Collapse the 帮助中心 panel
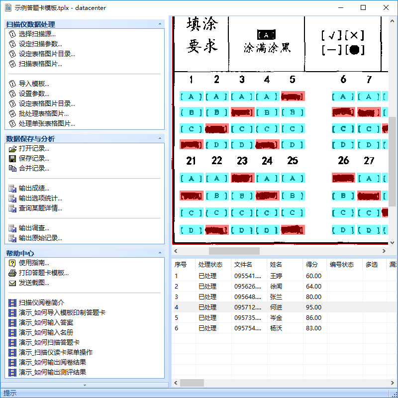398x398 pixels. tap(160, 253)
